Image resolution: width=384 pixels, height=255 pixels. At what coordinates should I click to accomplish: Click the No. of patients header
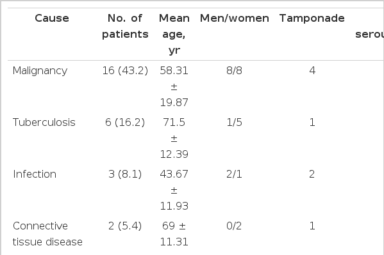click(125, 26)
